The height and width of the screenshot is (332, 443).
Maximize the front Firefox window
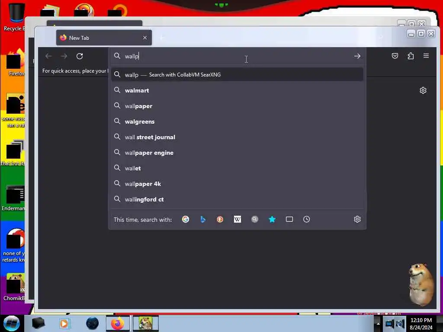[x=421, y=34]
